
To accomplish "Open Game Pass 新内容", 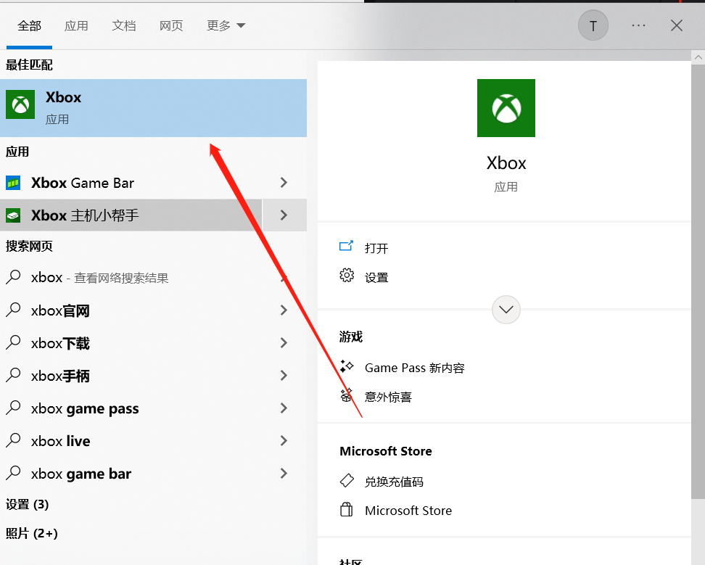I will tap(415, 368).
